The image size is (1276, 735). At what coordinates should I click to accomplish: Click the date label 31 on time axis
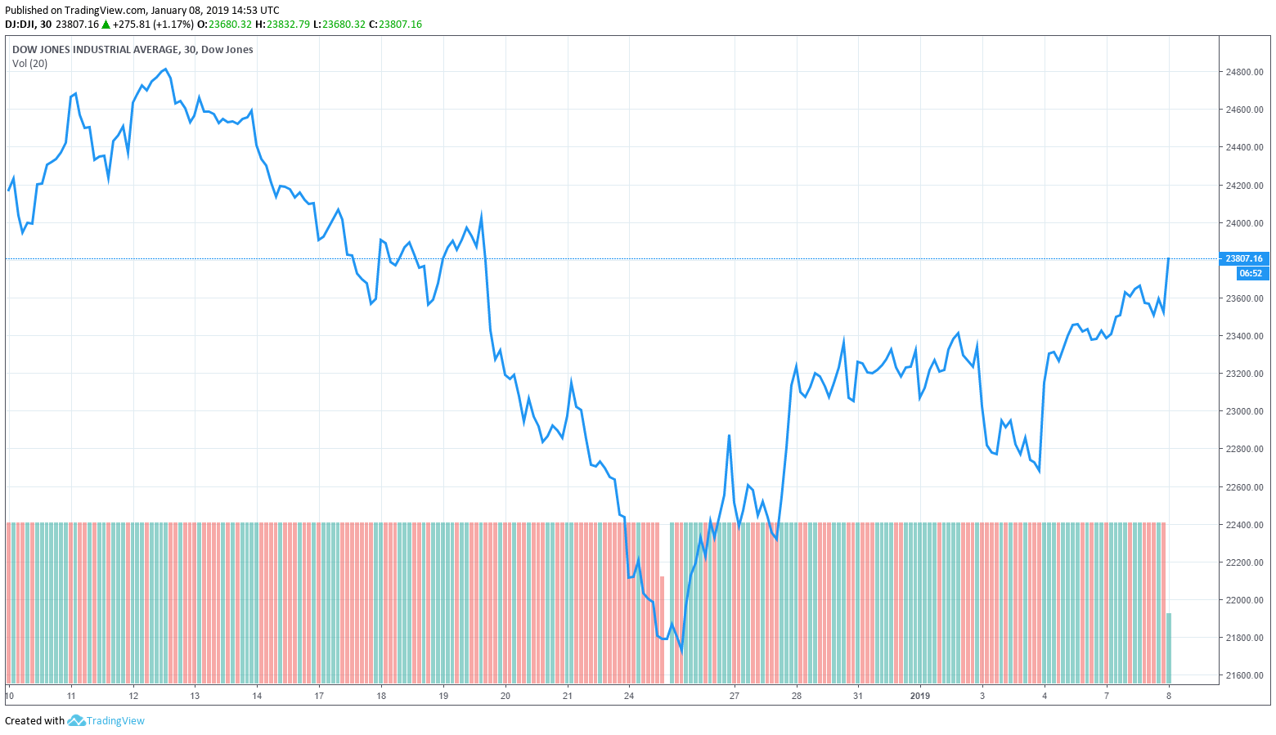[x=858, y=696]
